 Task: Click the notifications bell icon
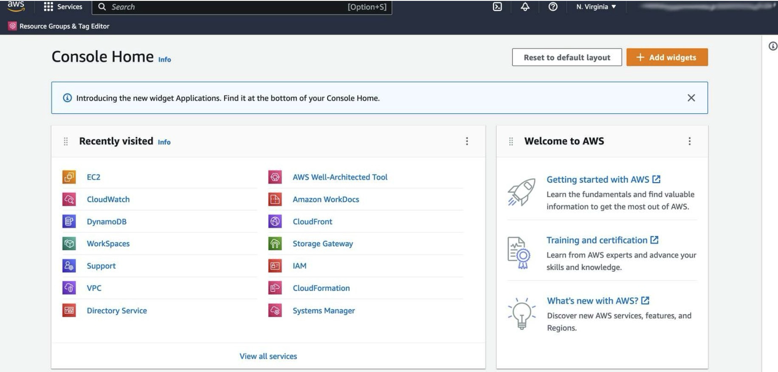[x=525, y=7]
